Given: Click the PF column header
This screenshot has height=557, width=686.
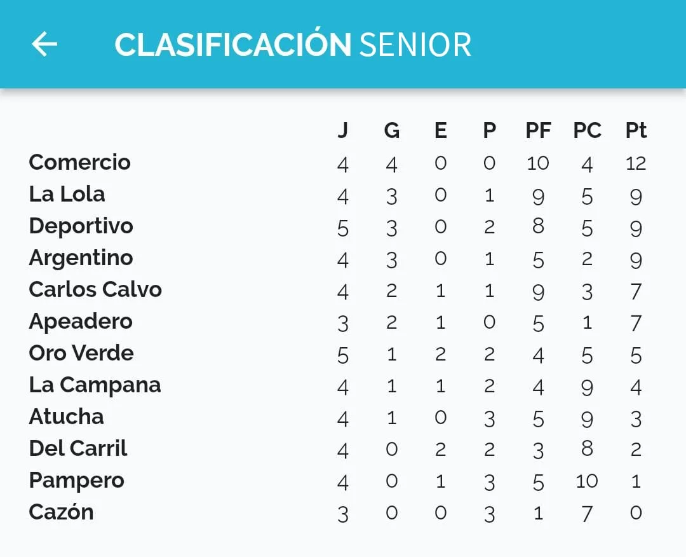Looking at the screenshot, I should click(538, 130).
